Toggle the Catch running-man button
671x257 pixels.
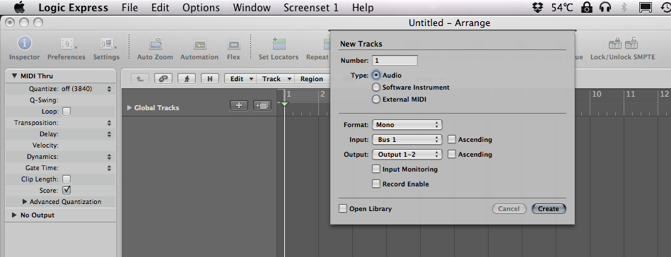187,78
